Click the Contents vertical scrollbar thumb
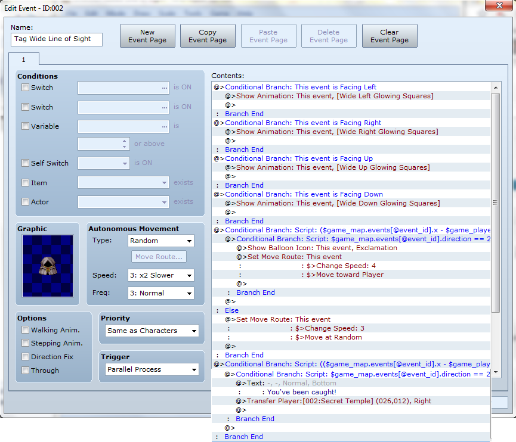 (x=496, y=203)
